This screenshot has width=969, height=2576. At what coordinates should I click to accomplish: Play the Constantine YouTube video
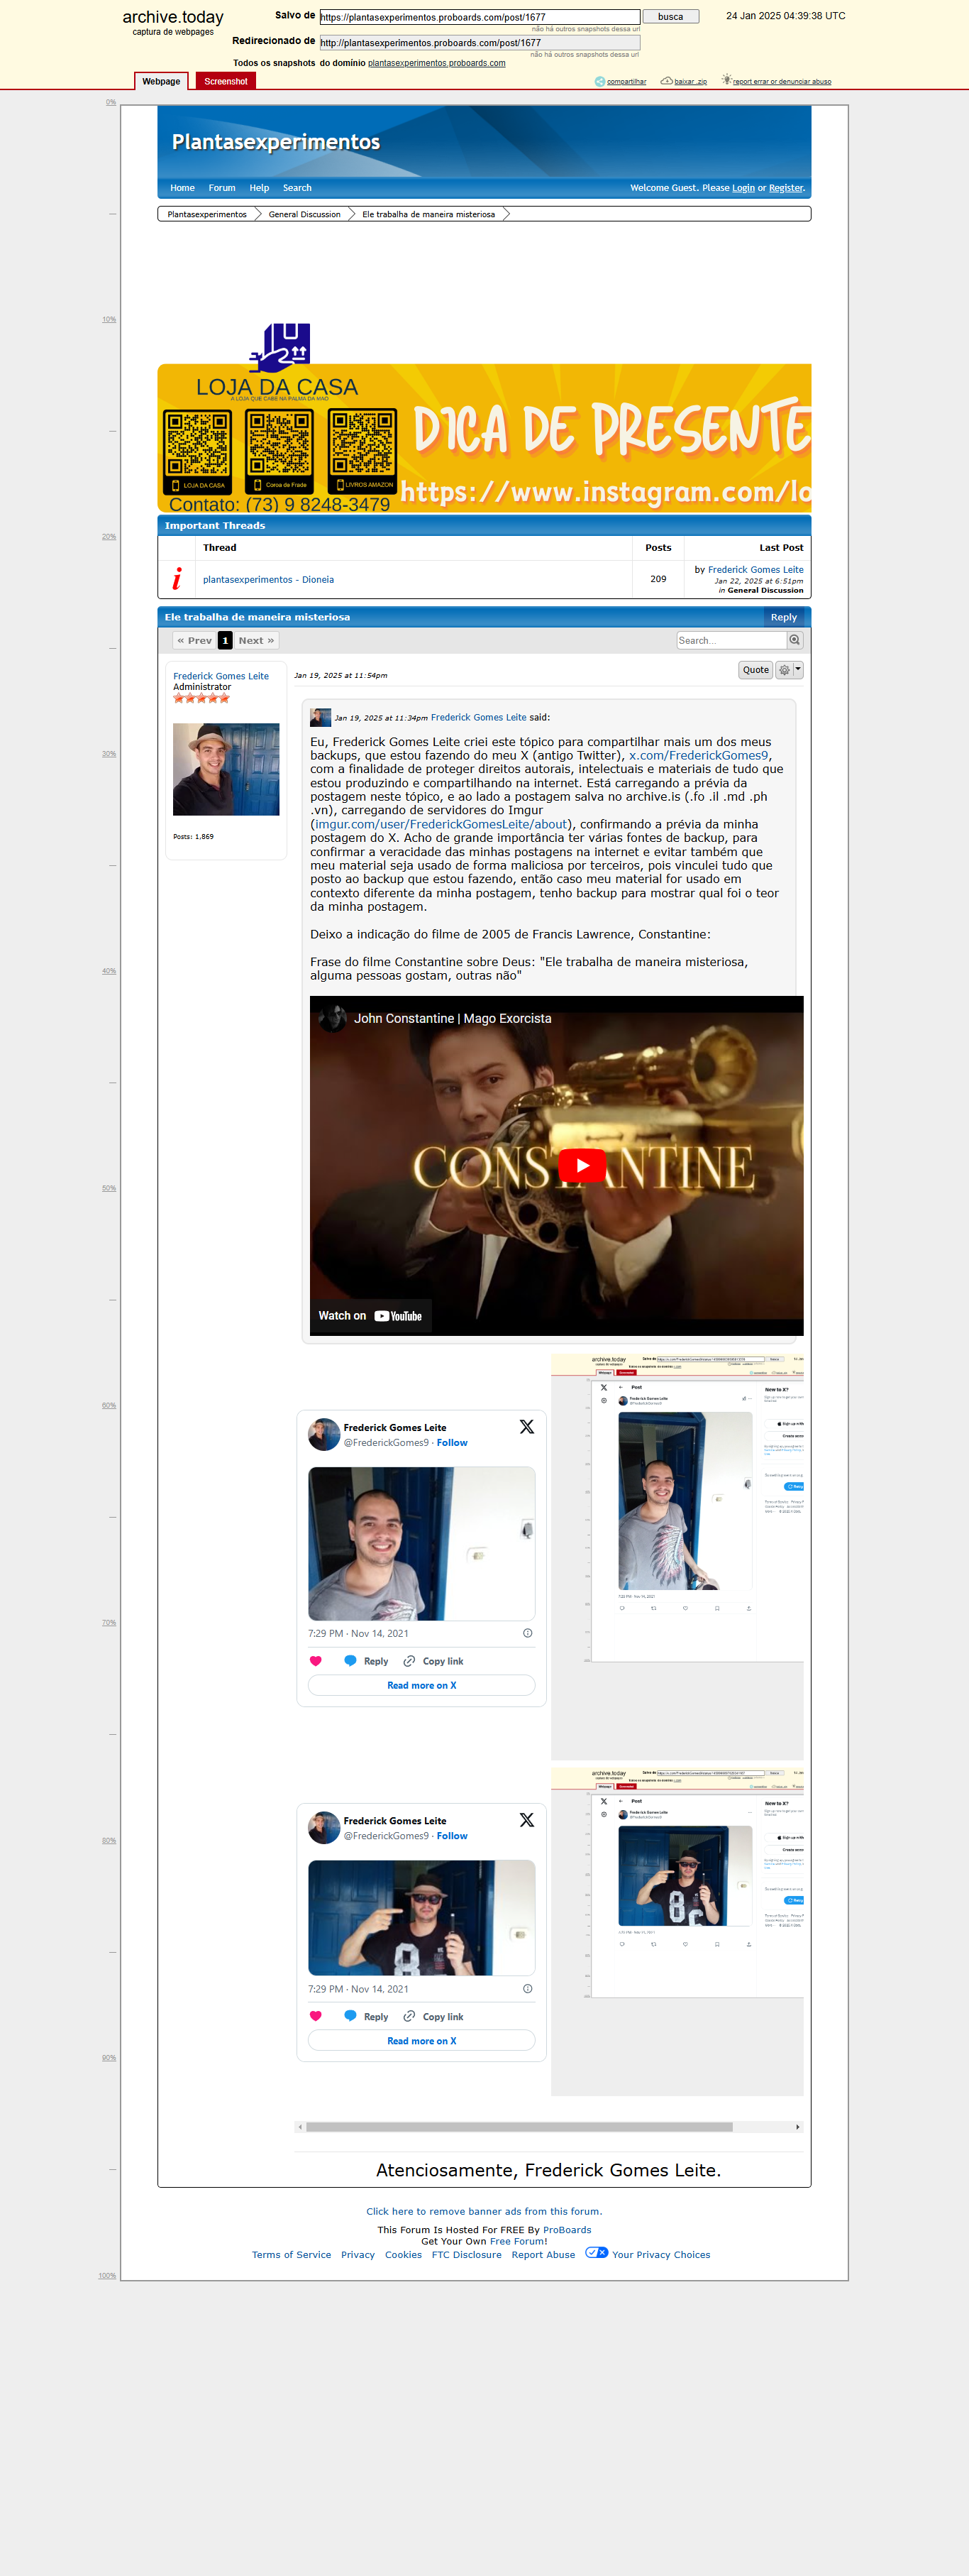[582, 1165]
